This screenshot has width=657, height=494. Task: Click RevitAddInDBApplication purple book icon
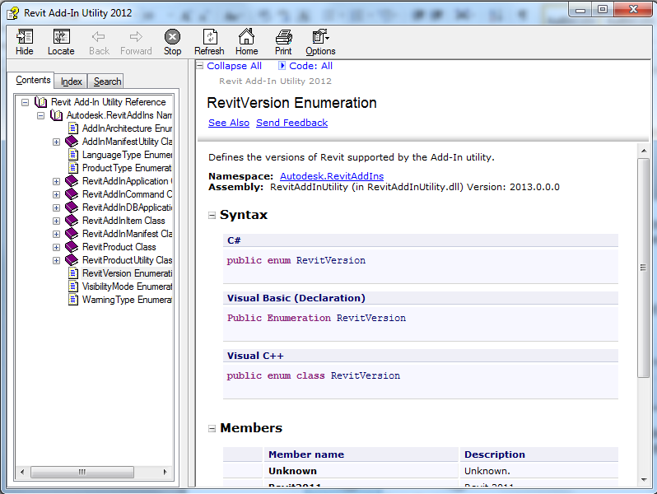coord(72,207)
